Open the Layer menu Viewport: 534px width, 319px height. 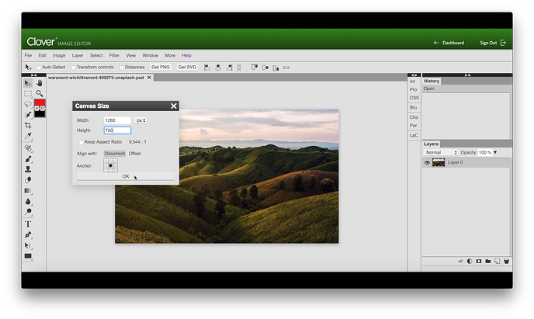[78, 55]
